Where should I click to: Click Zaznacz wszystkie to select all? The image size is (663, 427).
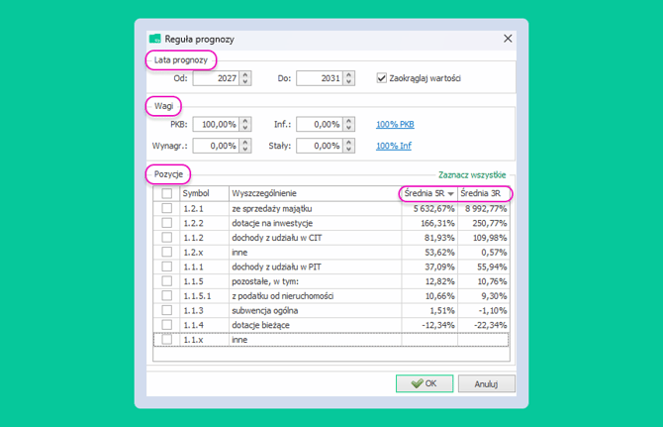click(471, 174)
